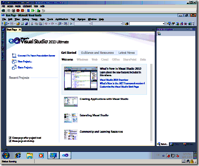Click the Open File toolbar icon
Image resolution: width=199 pixels, height=166 pixels.
pyautogui.click(x=18, y=24)
